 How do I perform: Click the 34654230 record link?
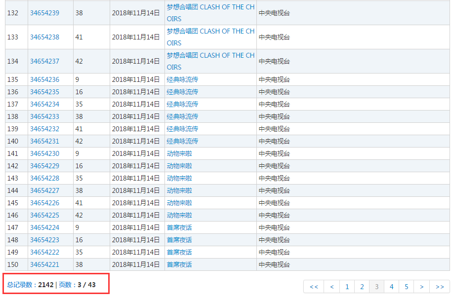(x=44, y=153)
